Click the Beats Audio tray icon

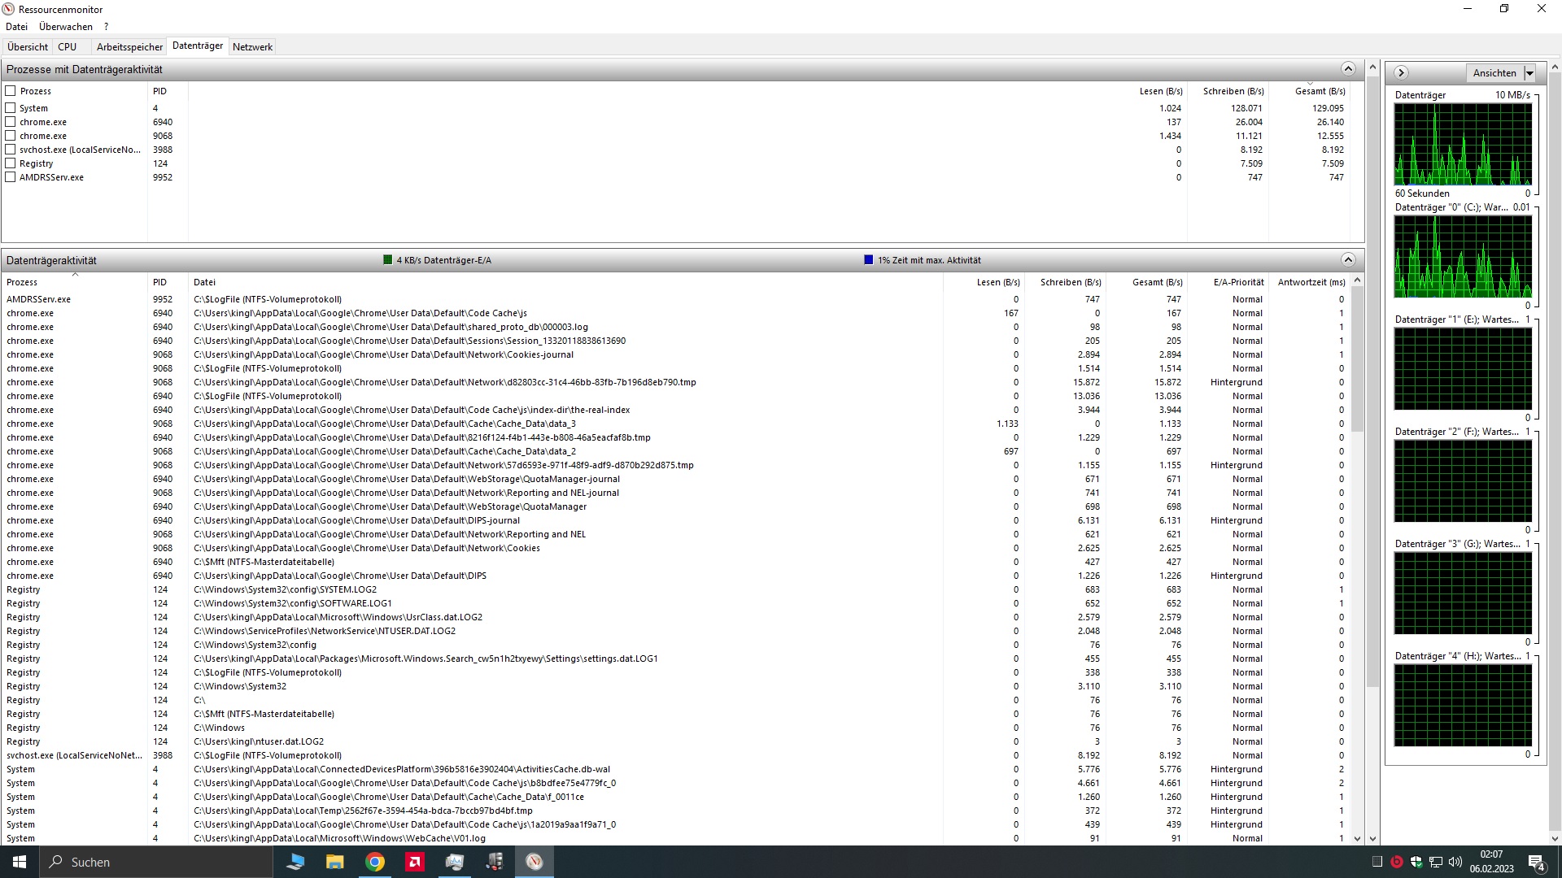click(x=1397, y=862)
